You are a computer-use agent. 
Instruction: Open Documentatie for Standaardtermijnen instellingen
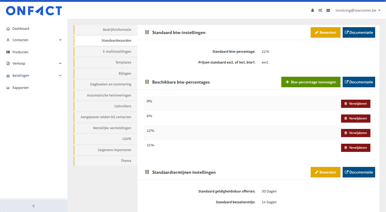[x=359, y=172]
